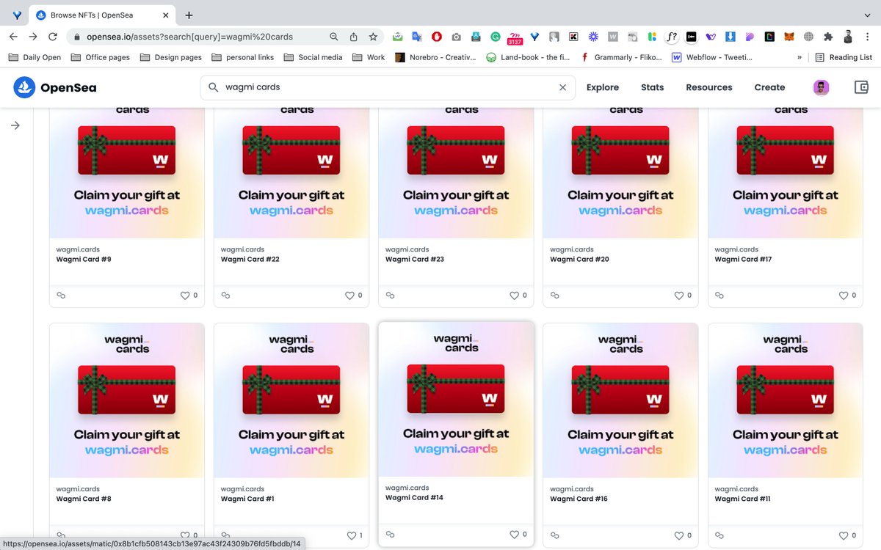The height and width of the screenshot is (550, 881).
Task: Open the Resources menu
Action: click(x=709, y=87)
